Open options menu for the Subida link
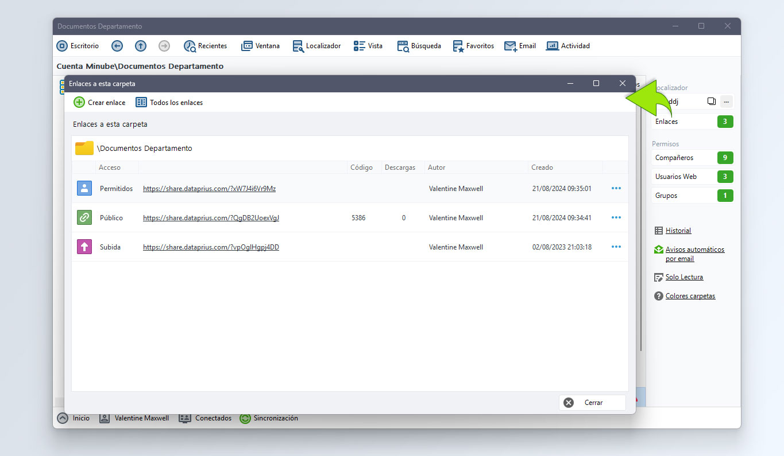This screenshot has width=784, height=456. (616, 247)
